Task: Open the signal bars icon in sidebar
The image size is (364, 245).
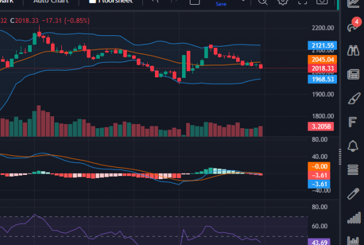Action: (354, 218)
